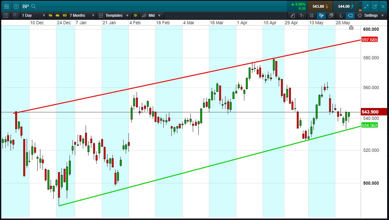The height and width of the screenshot is (220, 389).
Task: Click the grey scroll-to-latest marker arrow
Action: (351, 27)
